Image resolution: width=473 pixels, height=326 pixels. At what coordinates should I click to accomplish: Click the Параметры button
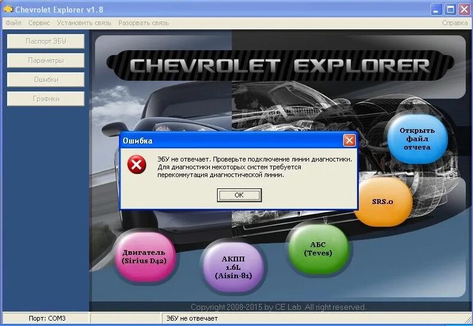pyautogui.click(x=46, y=60)
